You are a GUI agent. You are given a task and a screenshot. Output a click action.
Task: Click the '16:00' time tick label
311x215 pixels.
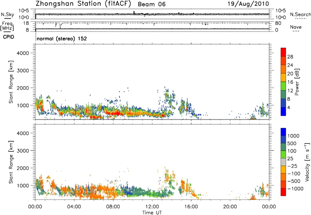pyautogui.click(x=191, y=207)
